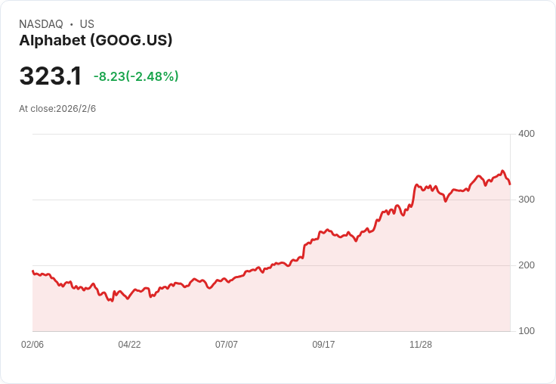Click the rightmost end of the red price line

(510, 184)
